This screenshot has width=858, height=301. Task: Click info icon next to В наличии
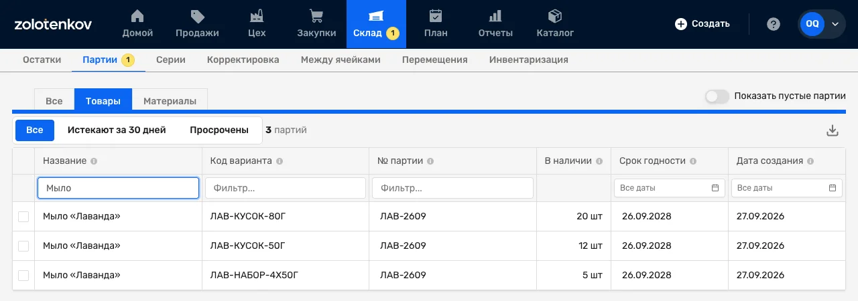tap(599, 161)
